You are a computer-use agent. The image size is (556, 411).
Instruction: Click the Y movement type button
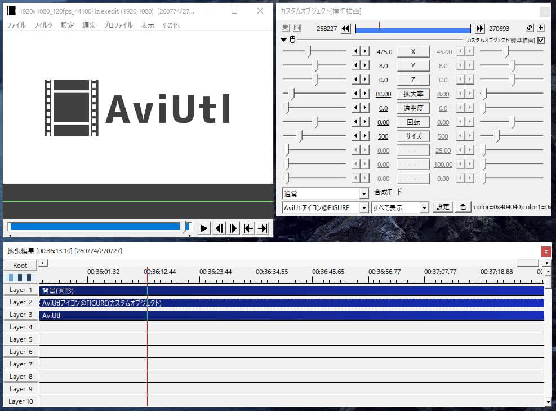[413, 65]
